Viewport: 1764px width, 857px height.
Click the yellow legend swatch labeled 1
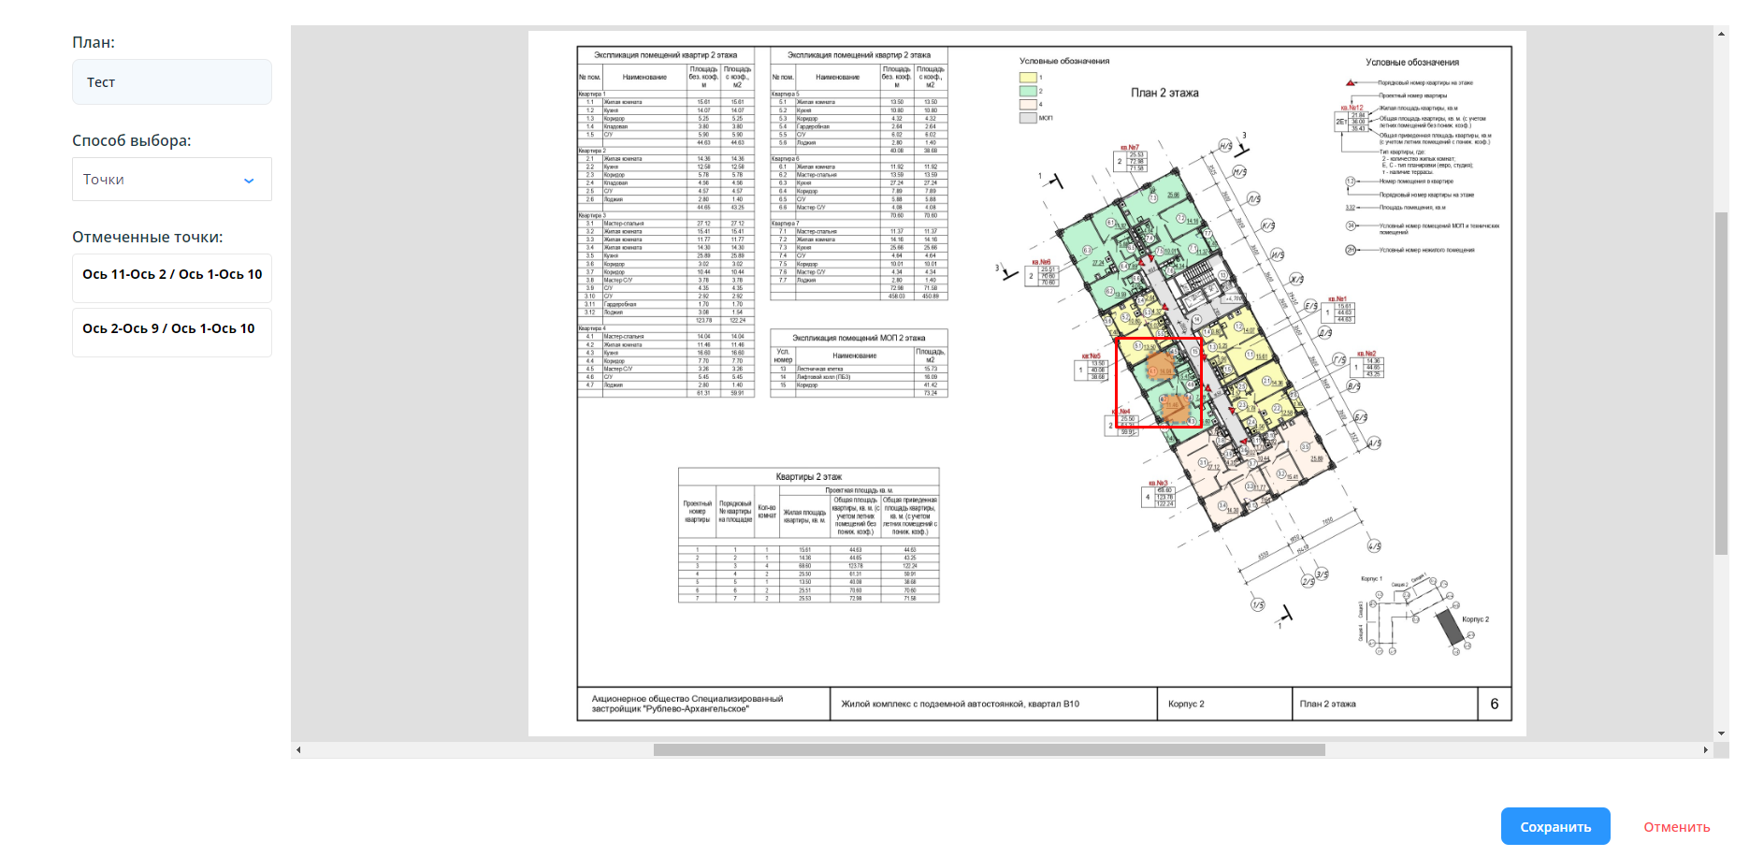click(x=1028, y=78)
